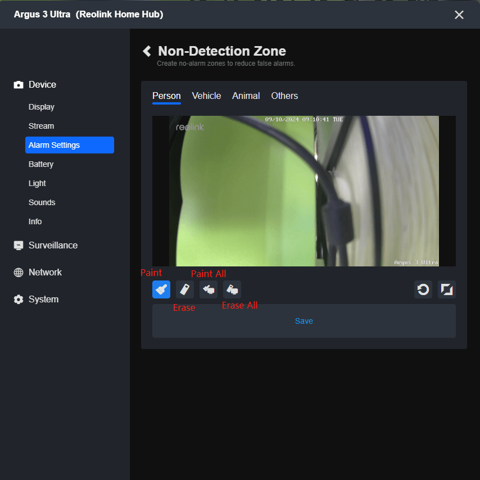Open the Display settings
This screenshot has width=480, height=480.
click(42, 107)
